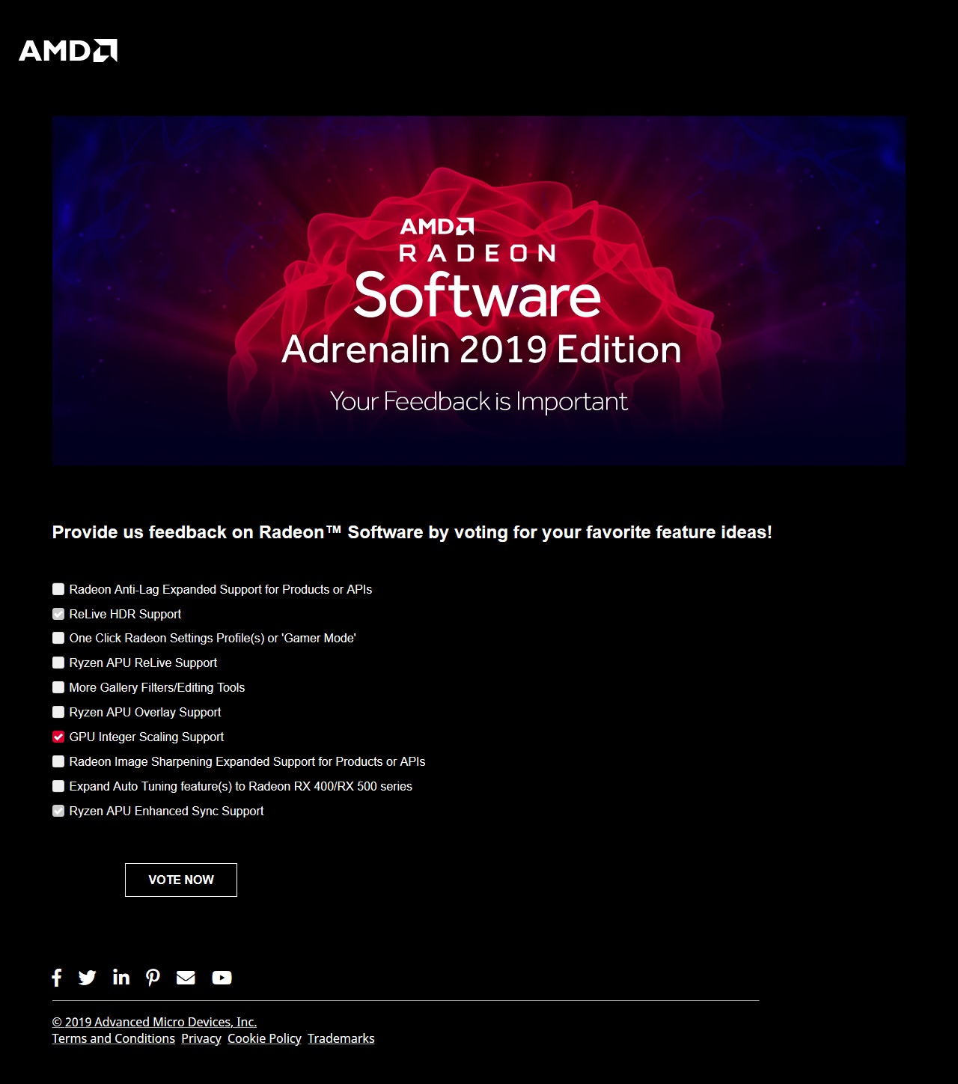Open the LinkedIn social icon
The height and width of the screenshot is (1084, 958).
121,977
